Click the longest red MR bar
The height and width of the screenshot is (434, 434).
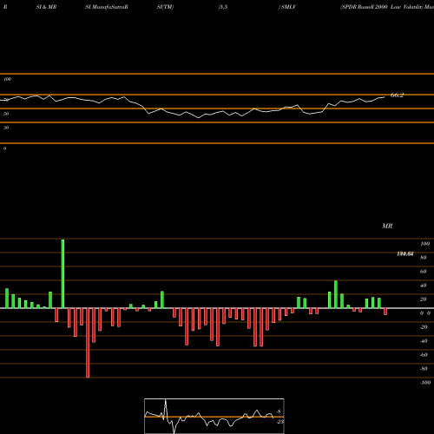[88, 343]
